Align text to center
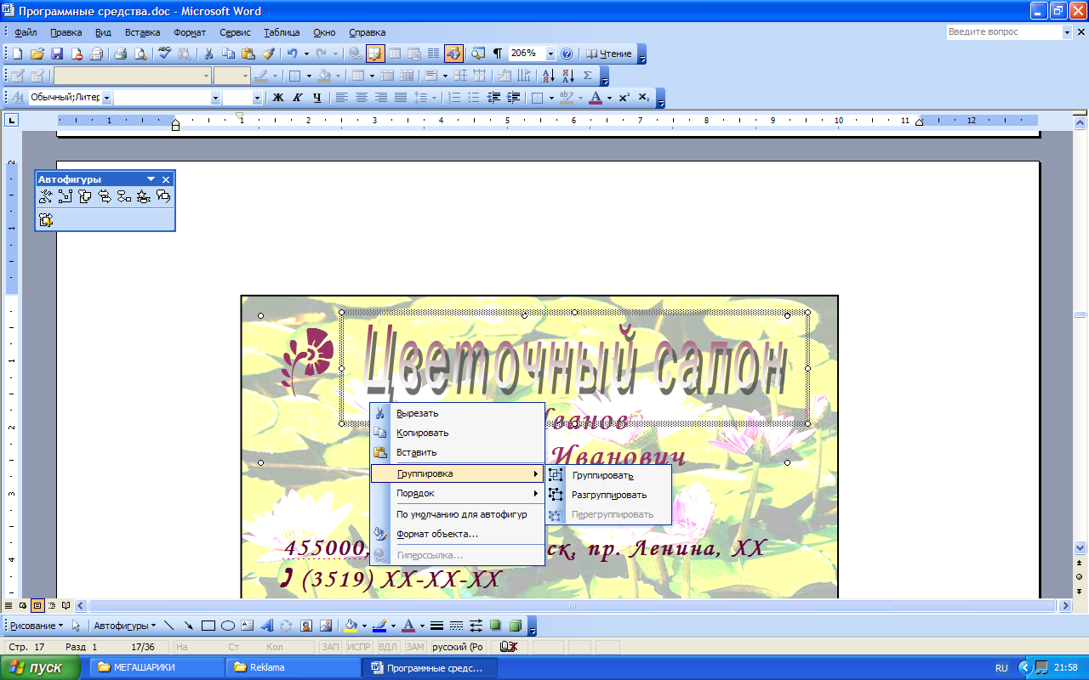The height and width of the screenshot is (680, 1089). (x=362, y=98)
